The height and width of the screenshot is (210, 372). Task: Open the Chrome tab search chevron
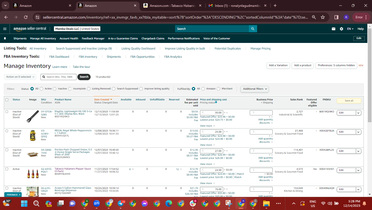pyautogui.click(x=5, y=5)
